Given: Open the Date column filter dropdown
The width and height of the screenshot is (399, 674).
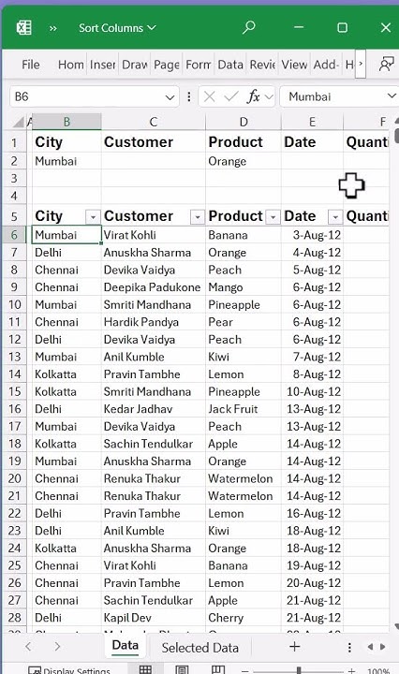Looking at the screenshot, I should [335, 217].
